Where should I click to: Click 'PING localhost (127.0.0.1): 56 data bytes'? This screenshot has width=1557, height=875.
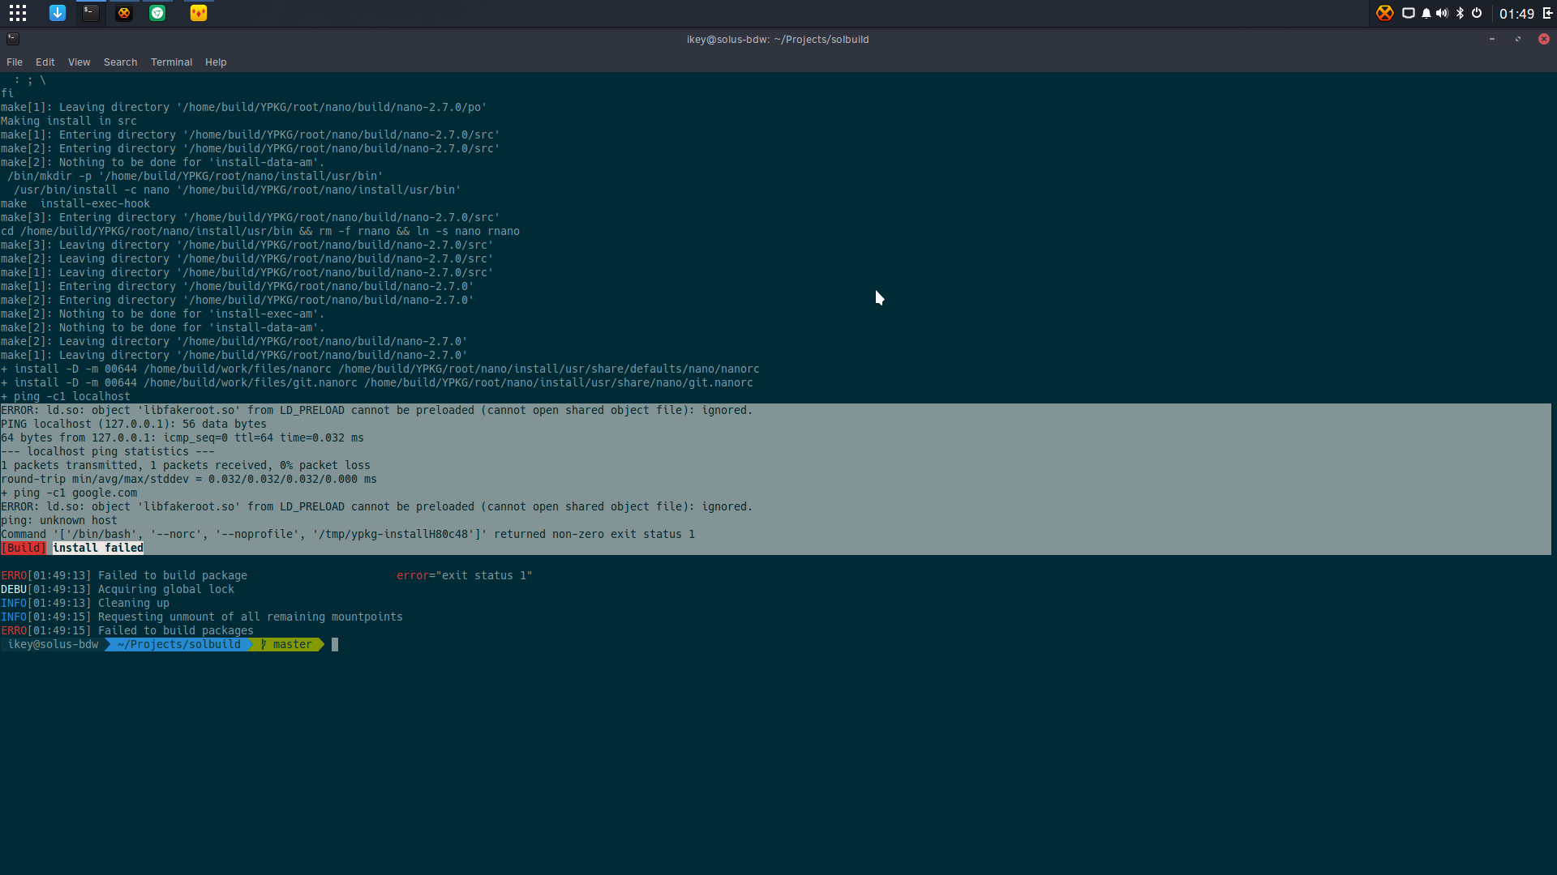point(134,425)
